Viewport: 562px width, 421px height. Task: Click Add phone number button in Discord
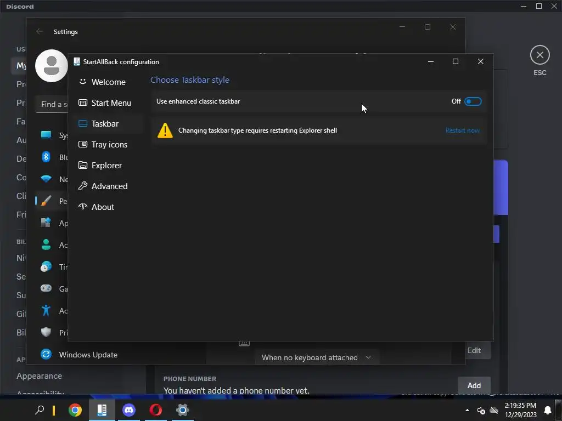click(474, 385)
